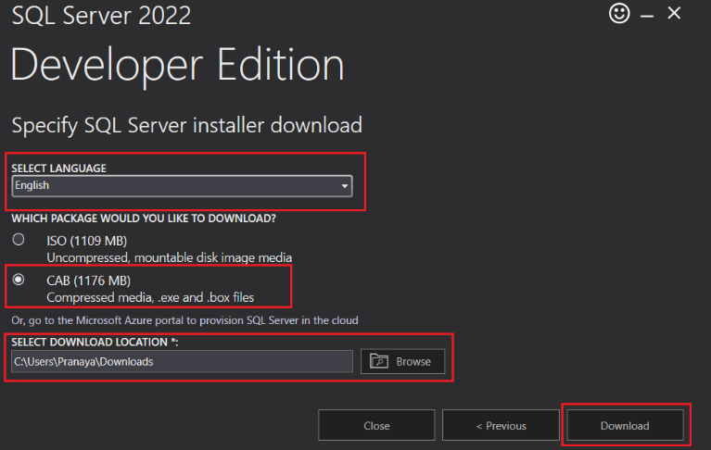Screen dimensions: 711x450
Task: Click the 'Developer Edition' title text
Action: pos(177,66)
